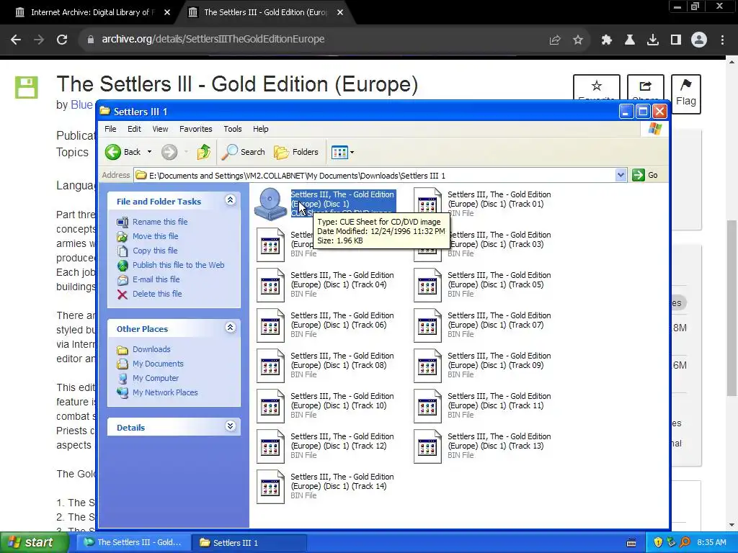Select the Track 03 BIN file name
This screenshot has height=553, width=738.
[x=499, y=239]
